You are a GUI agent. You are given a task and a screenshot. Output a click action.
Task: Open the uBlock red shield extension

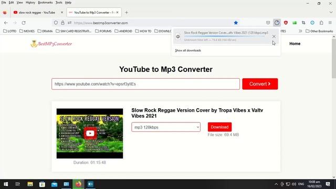pos(286,23)
